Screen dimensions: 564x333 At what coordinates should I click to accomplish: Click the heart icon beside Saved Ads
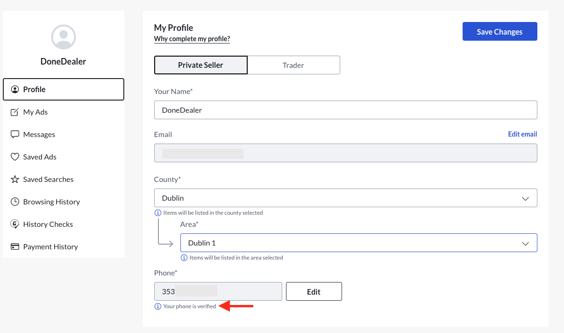(15, 157)
